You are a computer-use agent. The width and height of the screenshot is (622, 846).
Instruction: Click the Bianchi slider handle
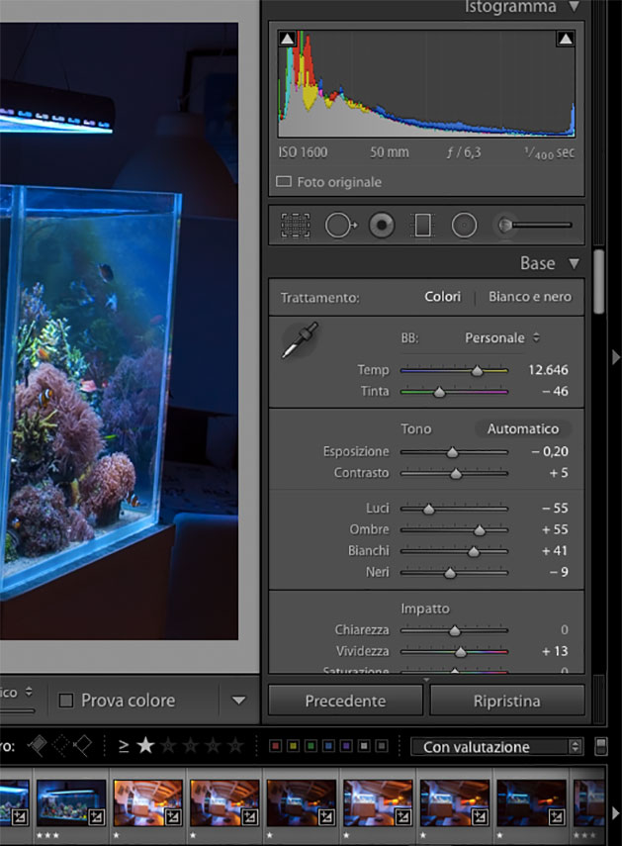pos(474,551)
